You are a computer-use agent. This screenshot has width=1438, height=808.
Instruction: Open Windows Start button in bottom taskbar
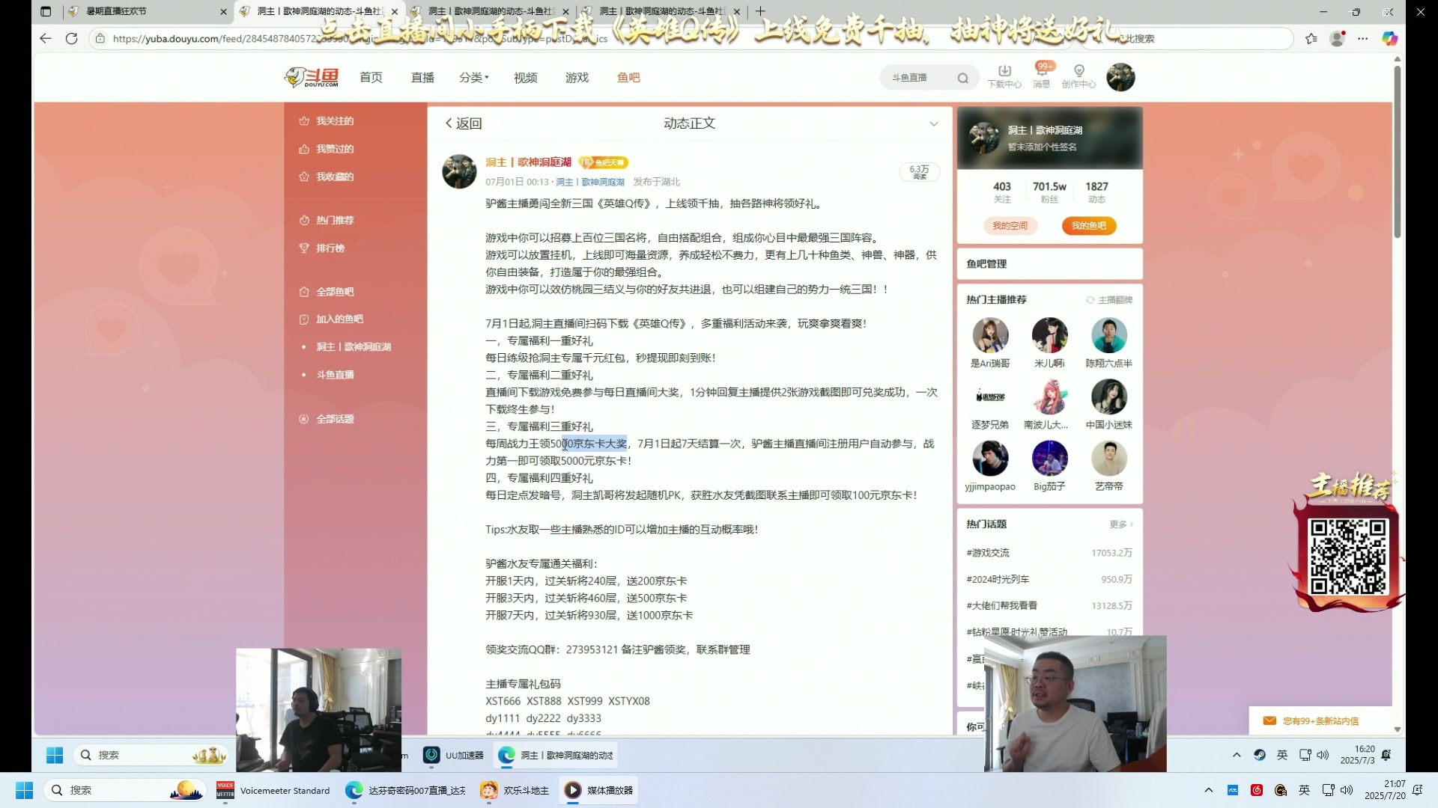click(24, 790)
